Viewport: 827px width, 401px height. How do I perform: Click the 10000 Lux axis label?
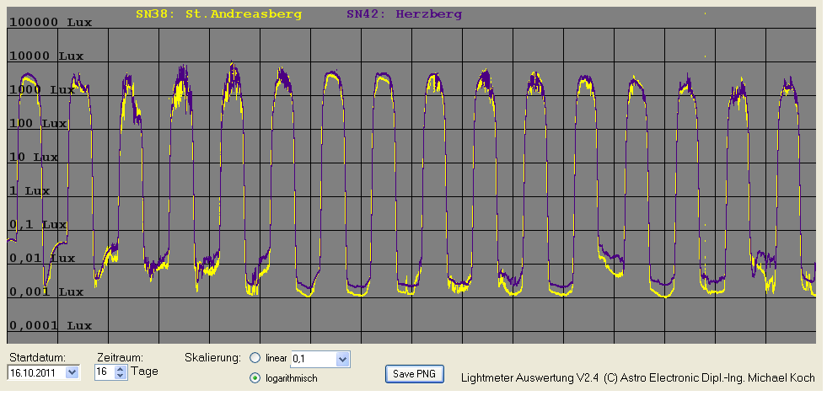pos(46,56)
